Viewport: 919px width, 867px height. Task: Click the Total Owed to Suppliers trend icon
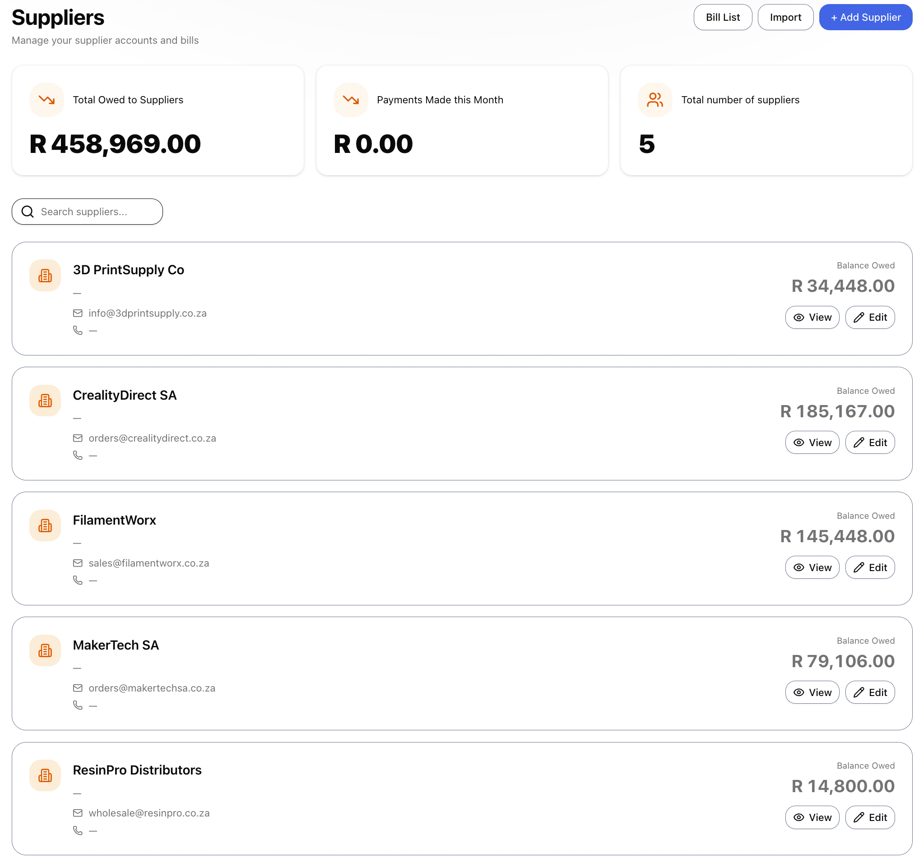[46, 100]
